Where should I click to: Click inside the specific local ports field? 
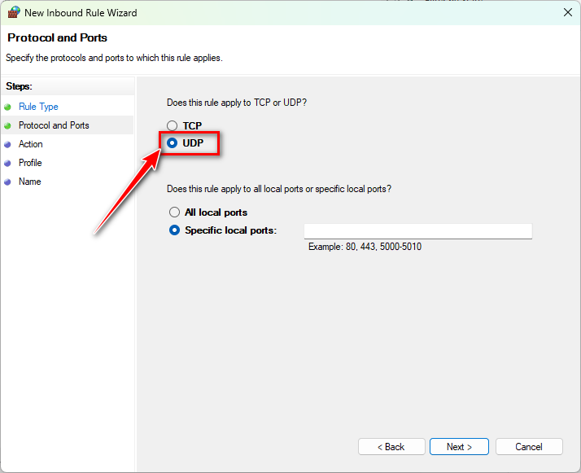(x=417, y=231)
